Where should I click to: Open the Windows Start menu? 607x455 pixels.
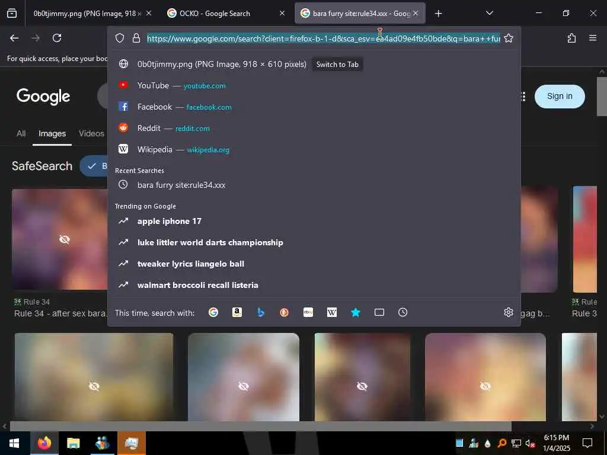[14, 443]
